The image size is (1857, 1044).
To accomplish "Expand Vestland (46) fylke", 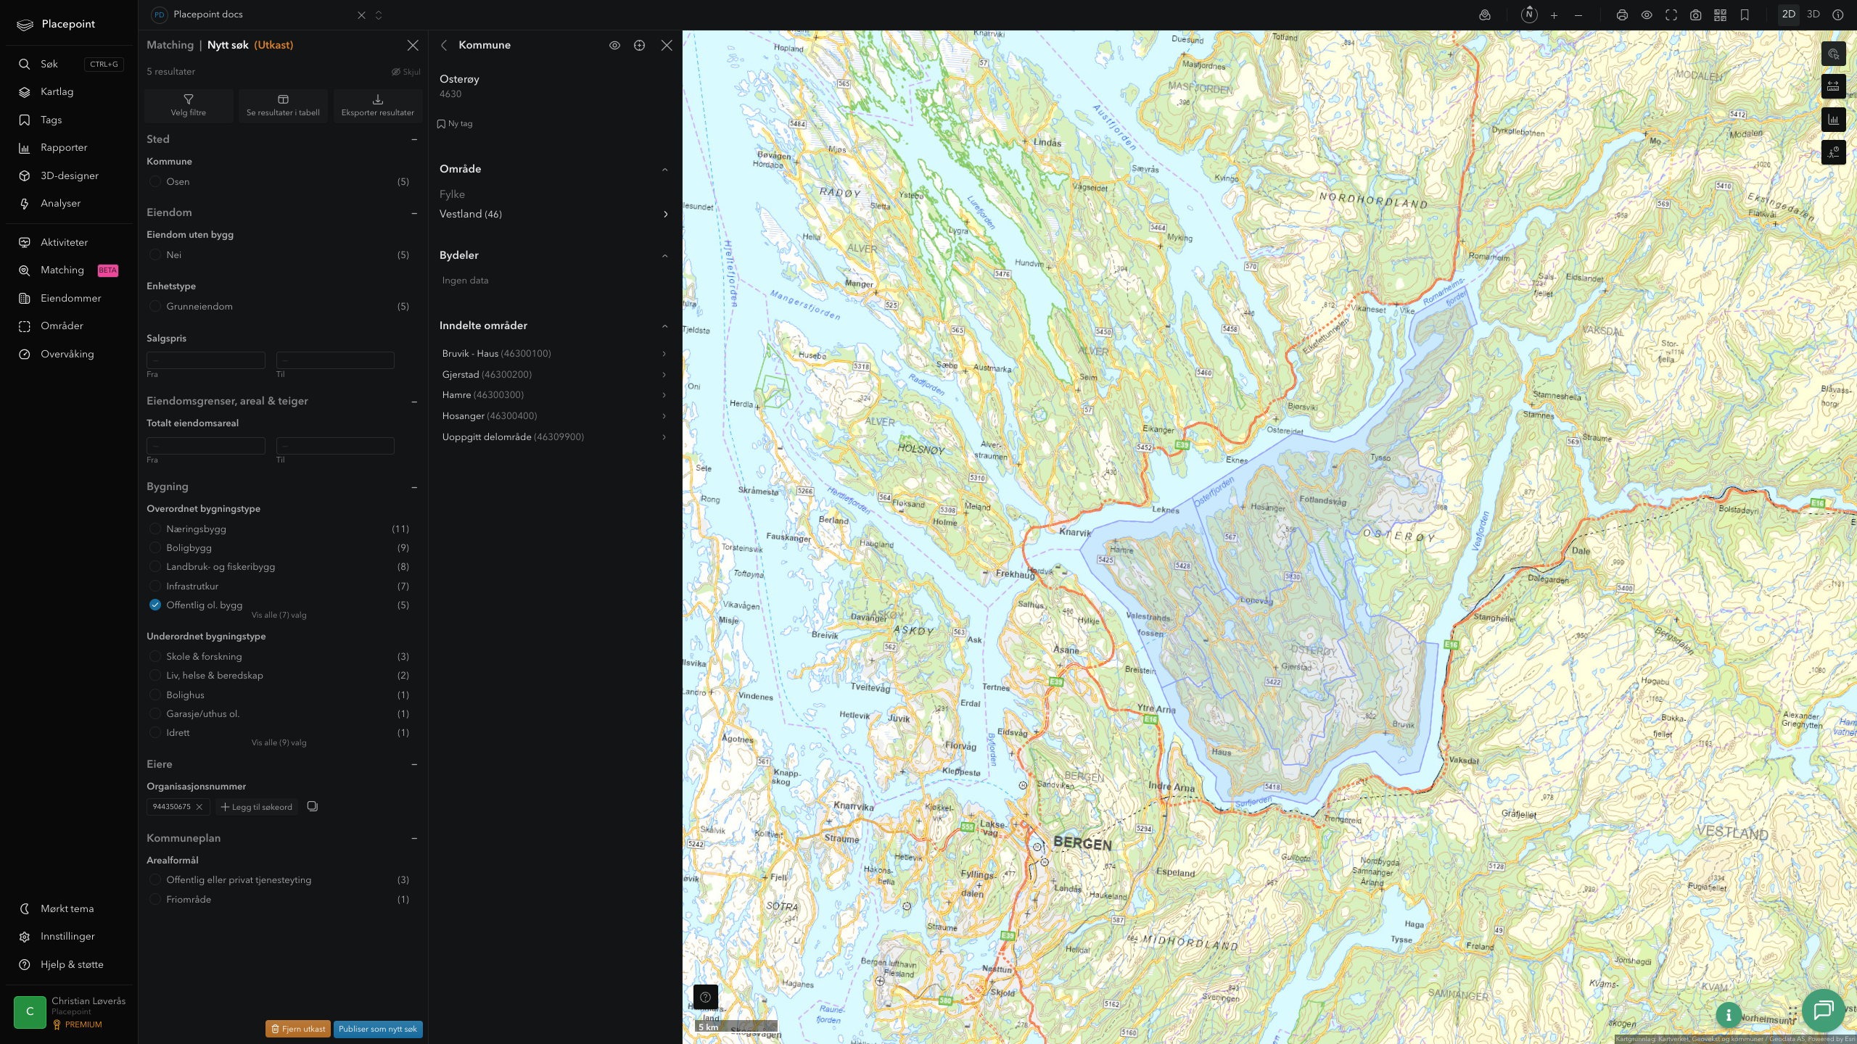I will (554, 214).
